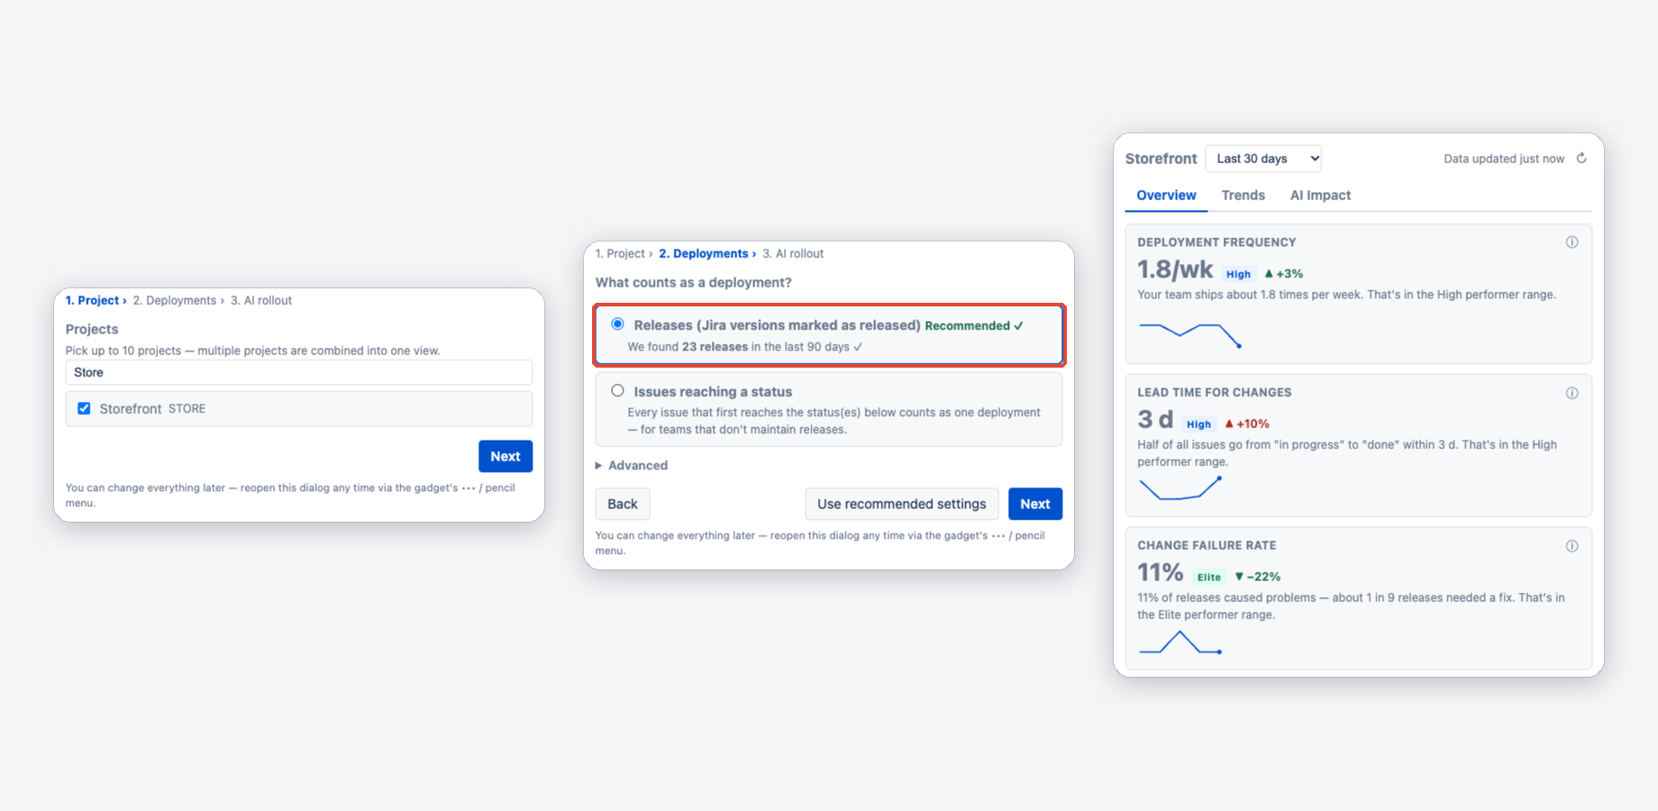Open the Last 30 days dropdown

coord(1263,159)
